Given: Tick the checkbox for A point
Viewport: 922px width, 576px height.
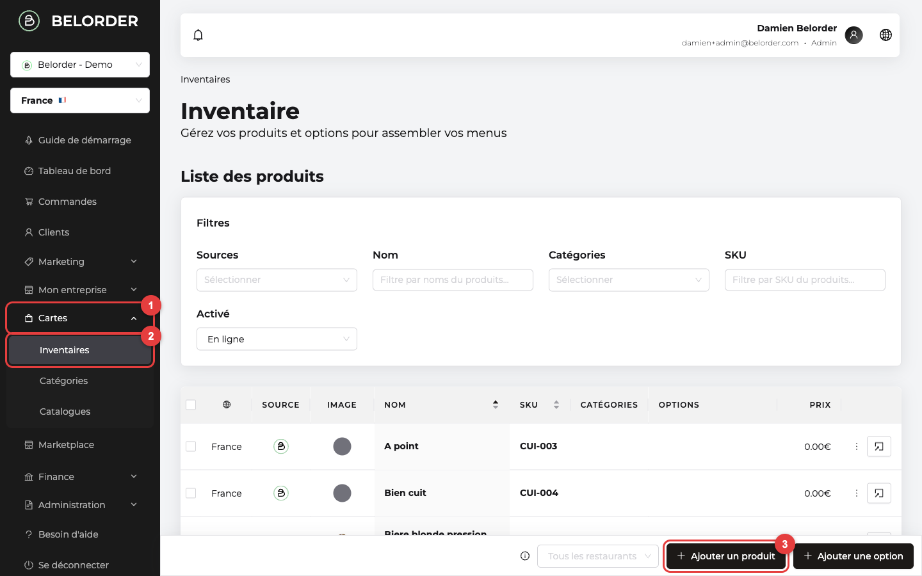Looking at the screenshot, I should coord(191,447).
